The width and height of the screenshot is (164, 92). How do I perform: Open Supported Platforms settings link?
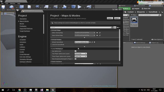click(26, 29)
